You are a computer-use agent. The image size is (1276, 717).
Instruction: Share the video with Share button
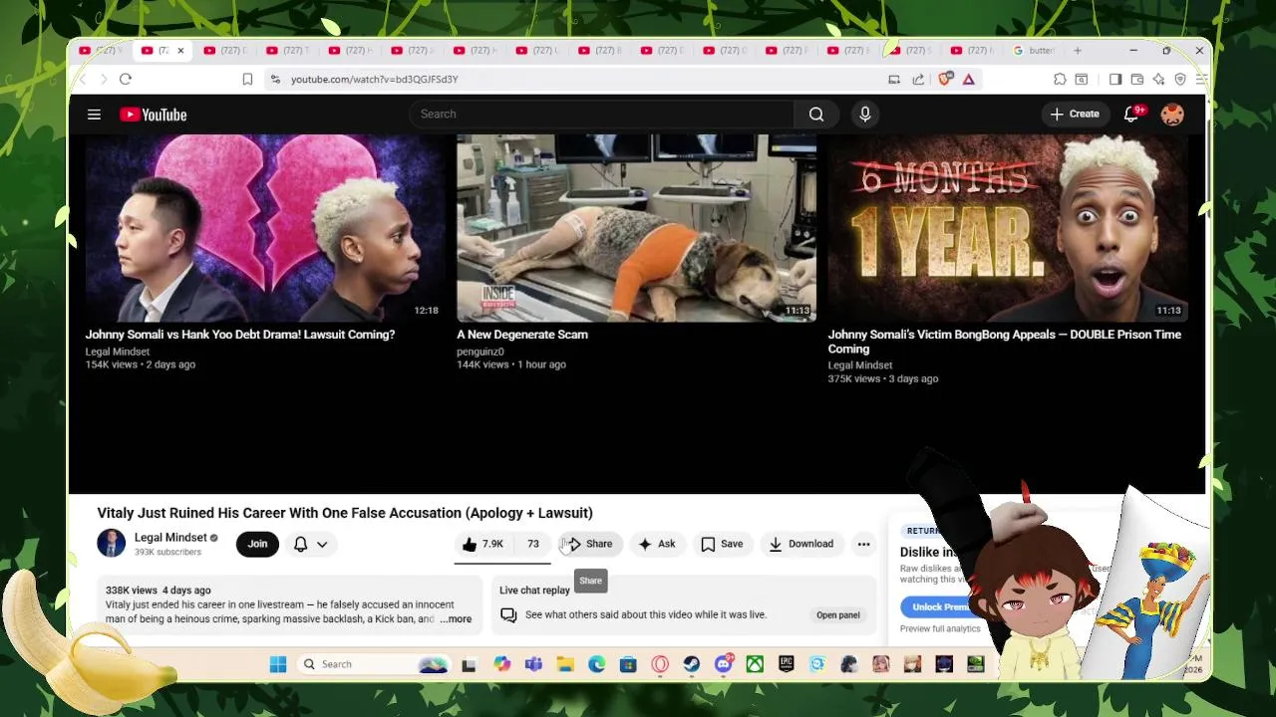coord(589,544)
